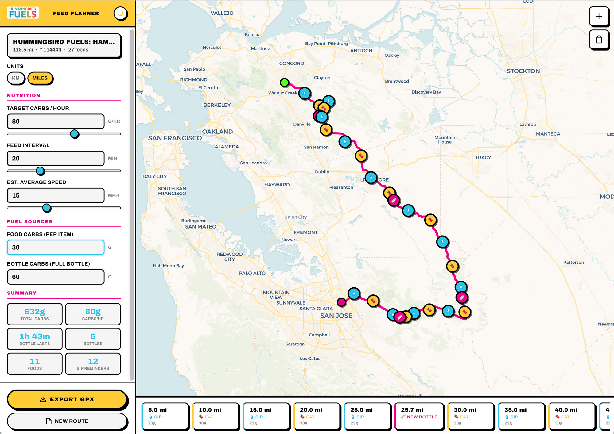Click new bottle marker near southeast corner
The height and width of the screenshot is (434, 614).
click(x=462, y=297)
